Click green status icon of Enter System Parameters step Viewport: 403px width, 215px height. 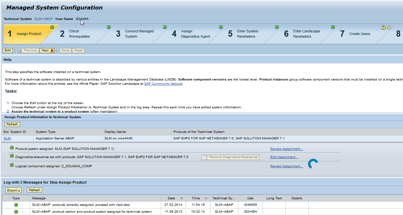[277, 27]
